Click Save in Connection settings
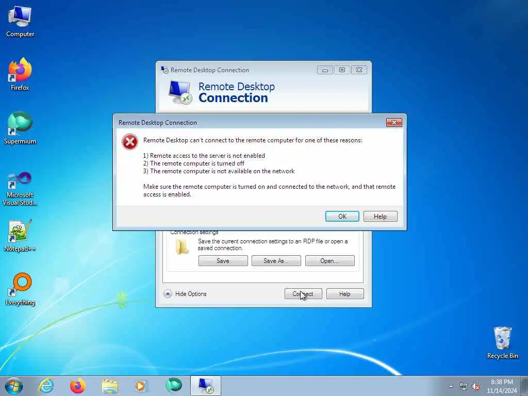The width and height of the screenshot is (528, 396). [x=223, y=260]
